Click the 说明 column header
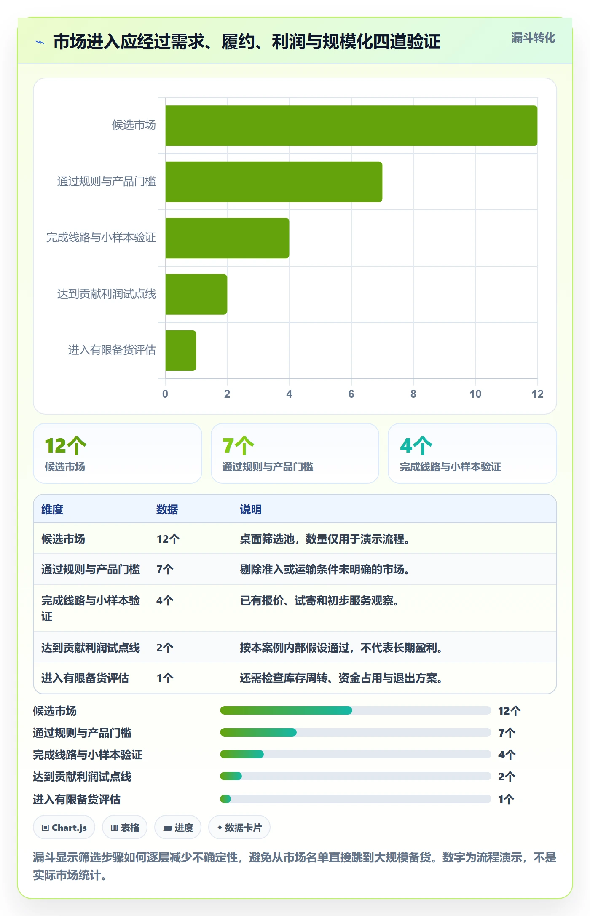Viewport: 590px width, 916px height. point(251,509)
